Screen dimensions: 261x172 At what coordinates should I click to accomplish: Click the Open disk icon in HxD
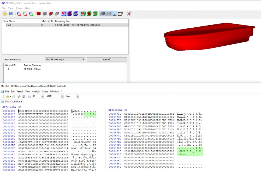(23, 96)
